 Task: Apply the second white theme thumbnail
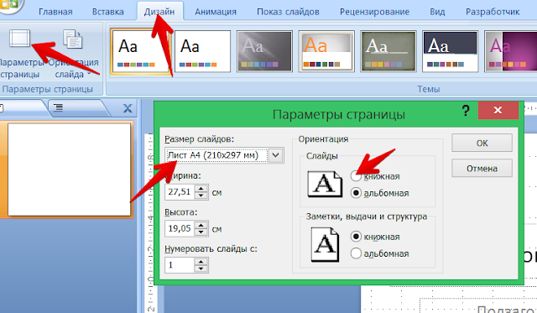(203, 51)
